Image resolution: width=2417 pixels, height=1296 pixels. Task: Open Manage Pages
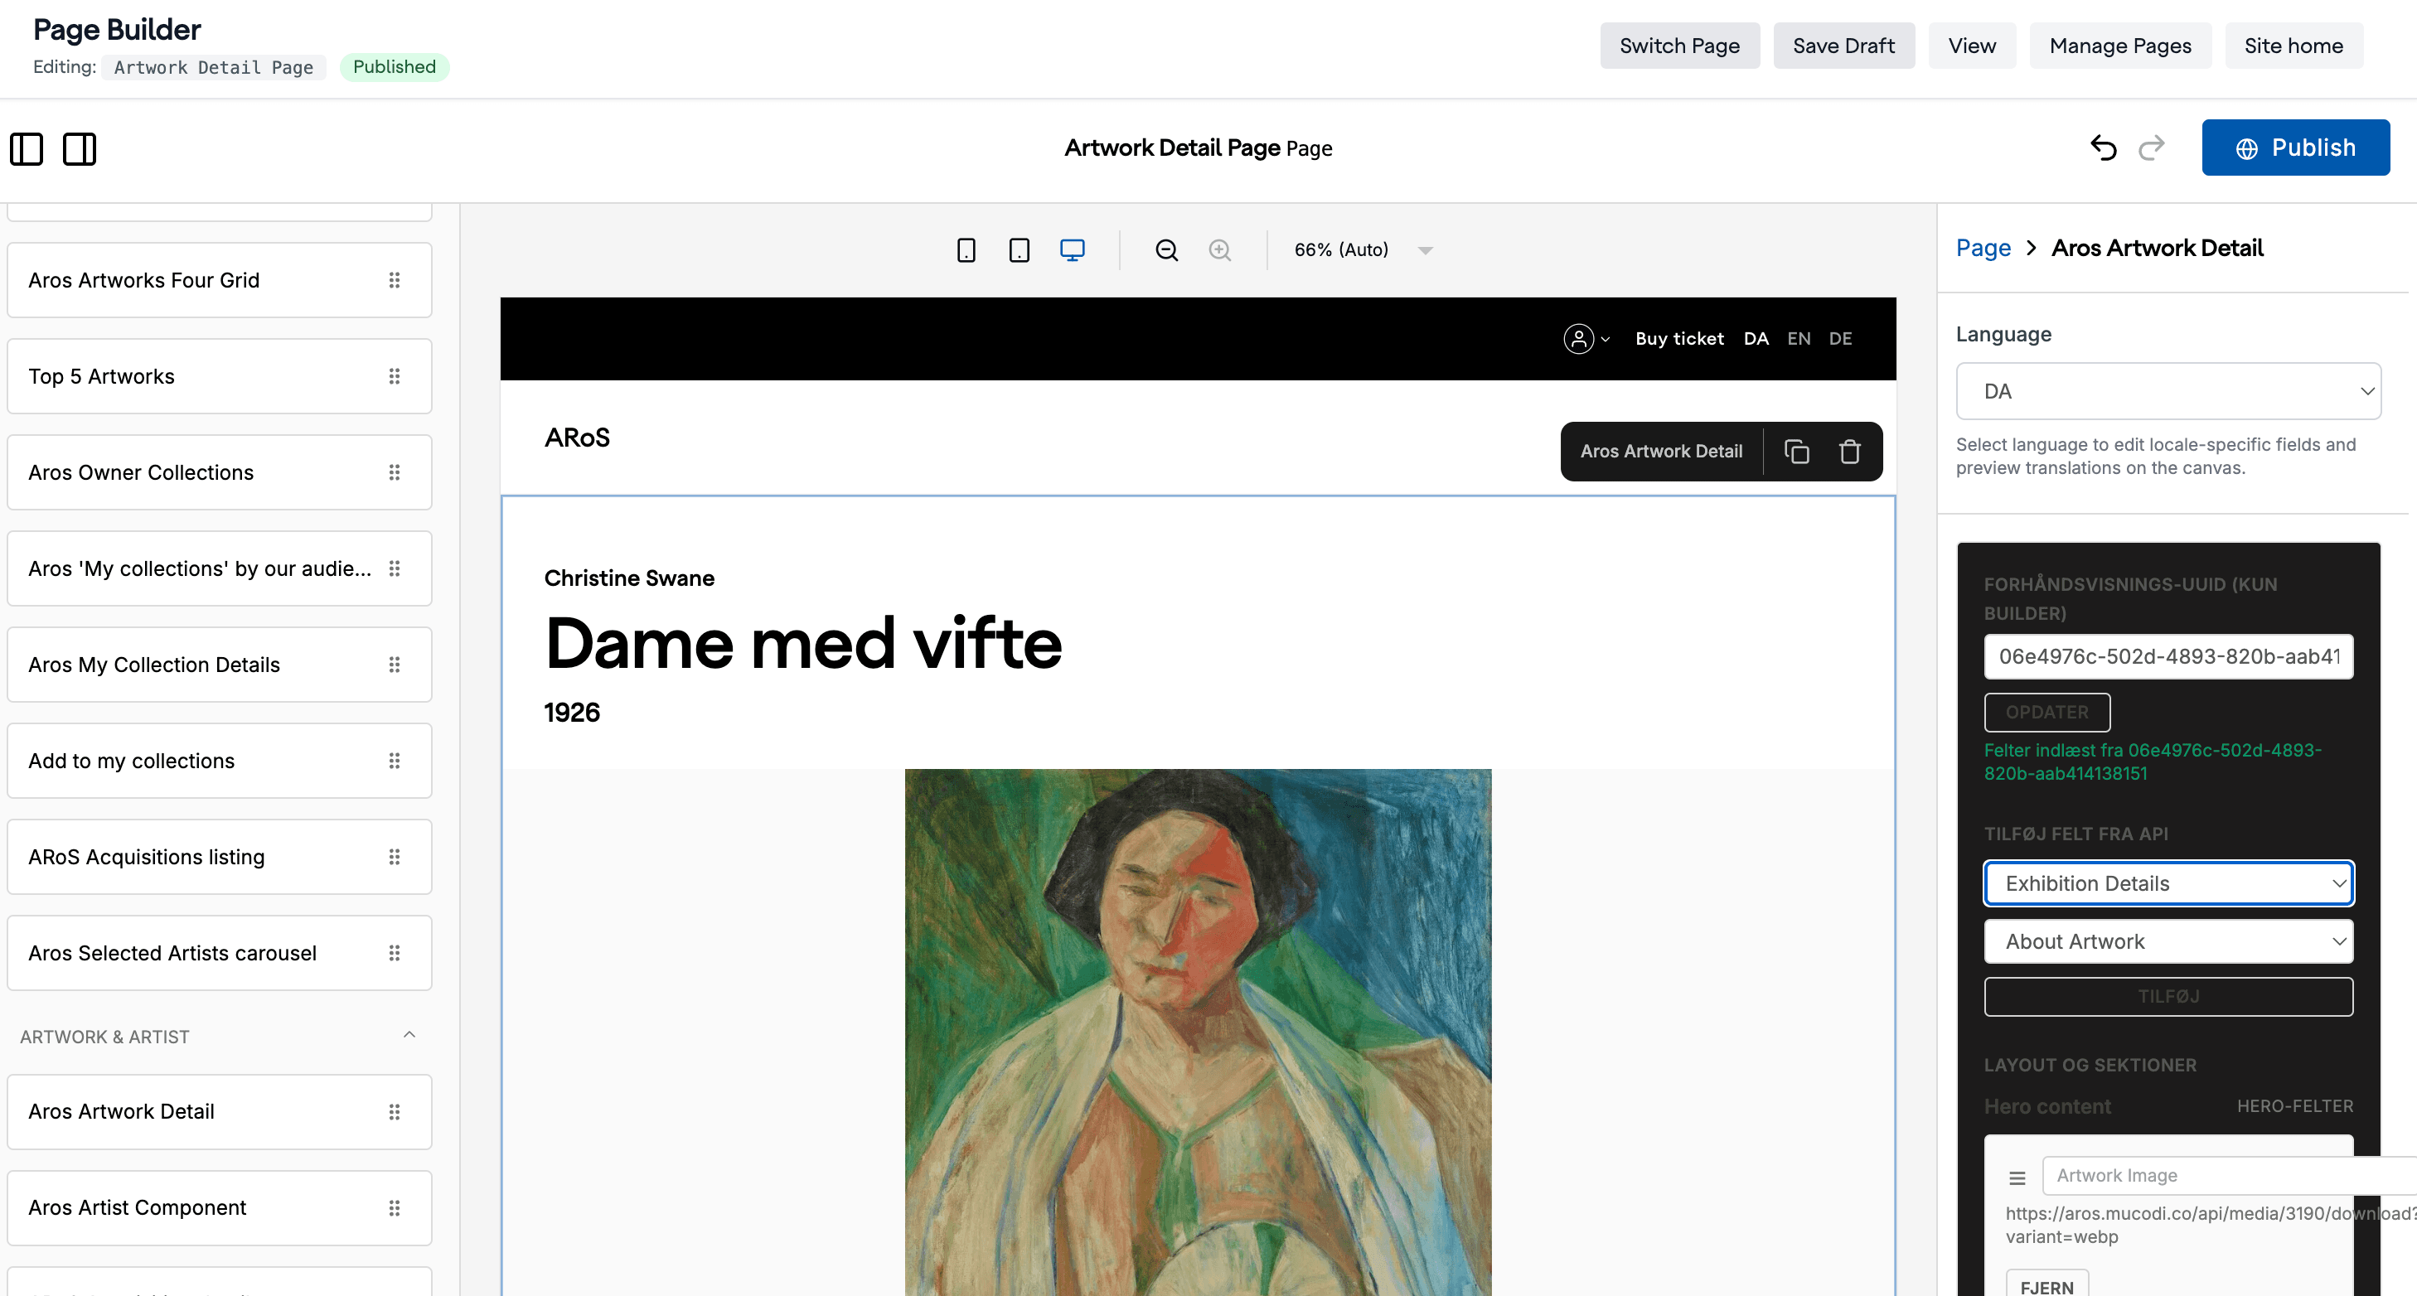[x=2119, y=46]
